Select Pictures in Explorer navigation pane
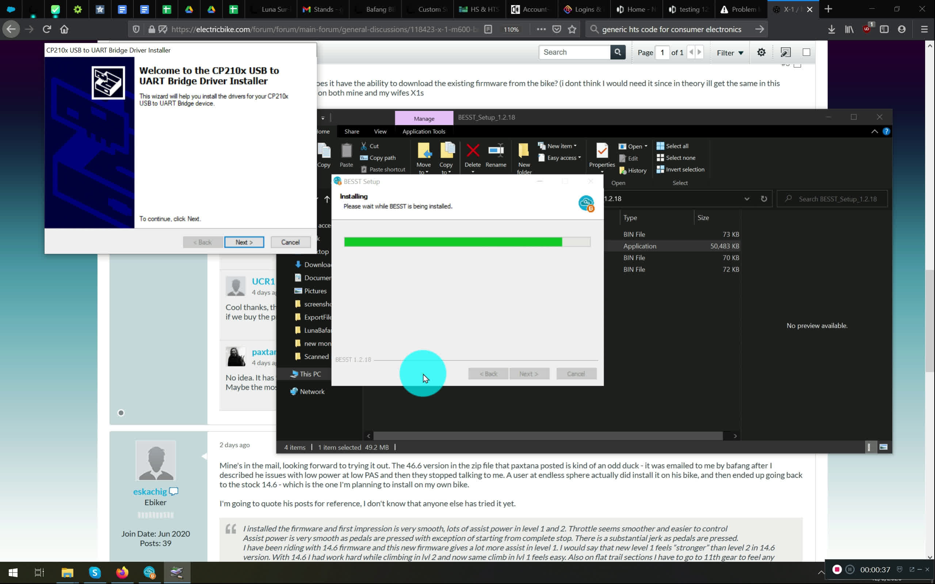The height and width of the screenshot is (584, 935). [x=311, y=291]
